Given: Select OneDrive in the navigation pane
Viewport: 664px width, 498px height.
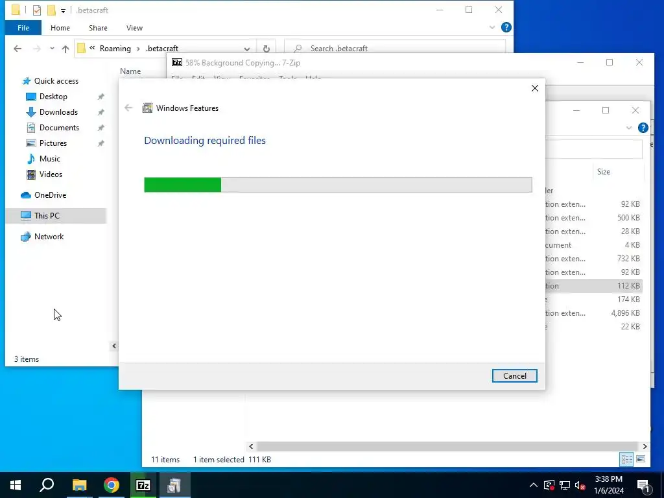Looking at the screenshot, I should [50, 195].
